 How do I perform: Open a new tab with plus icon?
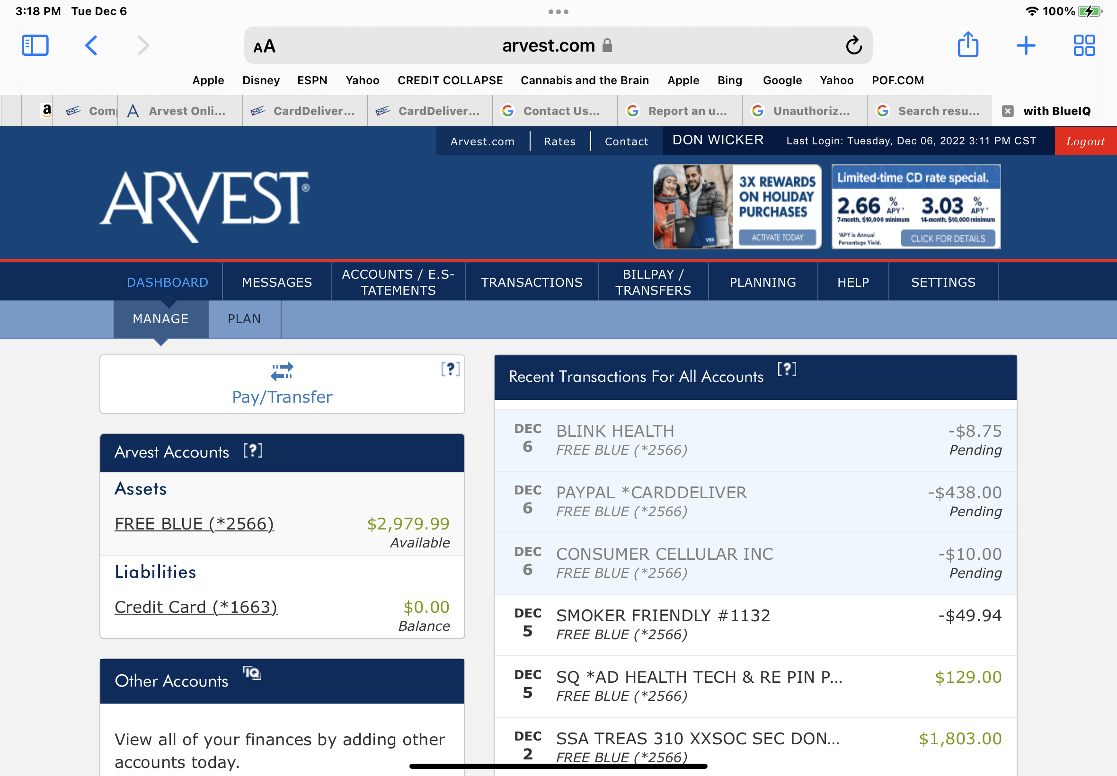[1026, 46]
